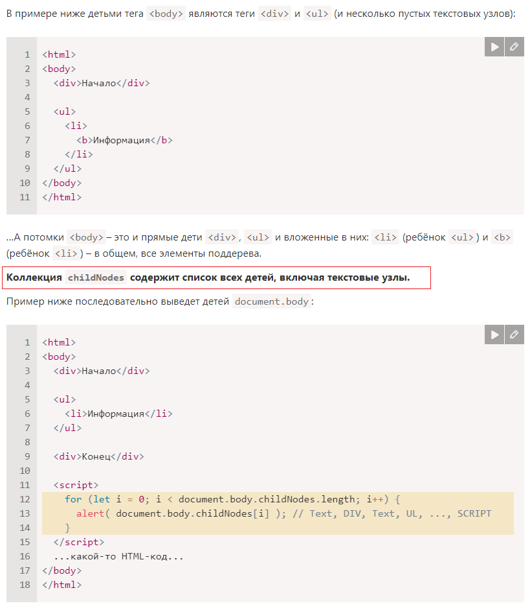The width and height of the screenshot is (530, 610).
Task: Open the second code example in the sandbox editor (pencil icon)
Action: pos(514,334)
